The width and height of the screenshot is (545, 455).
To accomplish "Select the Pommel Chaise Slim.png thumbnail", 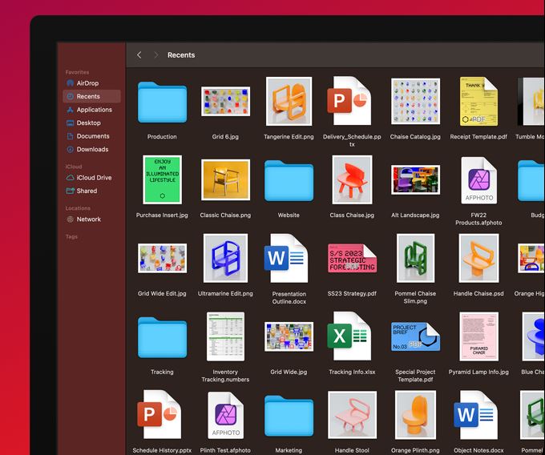I will (x=415, y=258).
